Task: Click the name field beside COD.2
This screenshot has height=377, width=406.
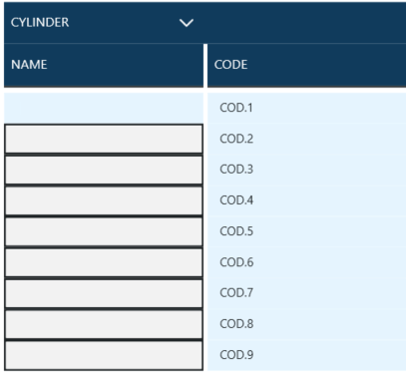Action: (x=104, y=139)
